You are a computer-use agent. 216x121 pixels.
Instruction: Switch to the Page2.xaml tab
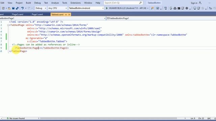click(18, 14)
